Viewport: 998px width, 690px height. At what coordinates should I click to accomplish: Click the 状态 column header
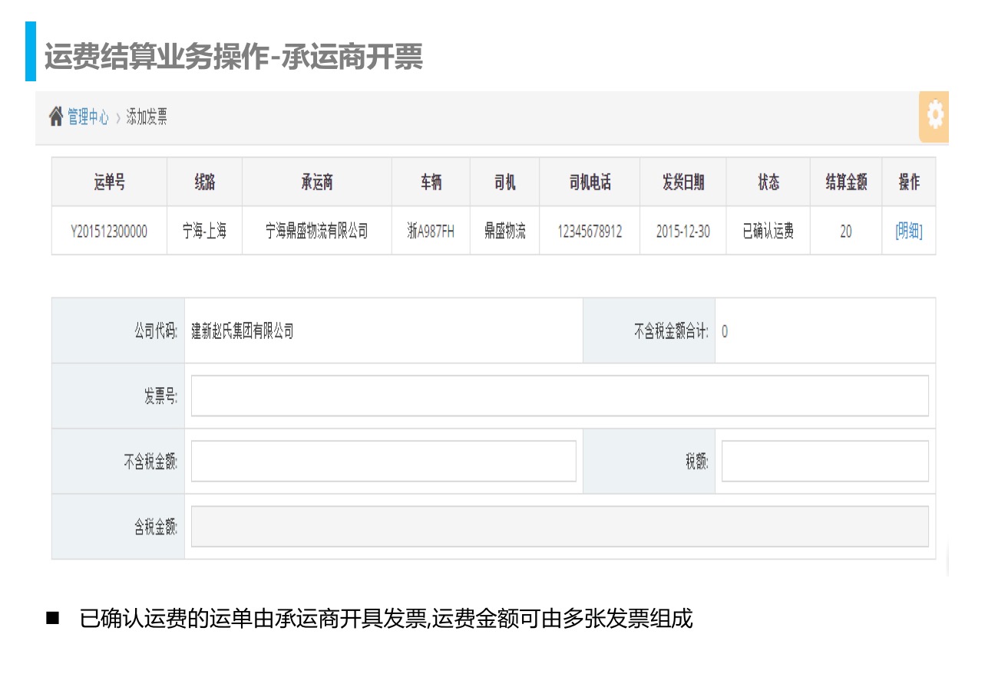point(768,182)
